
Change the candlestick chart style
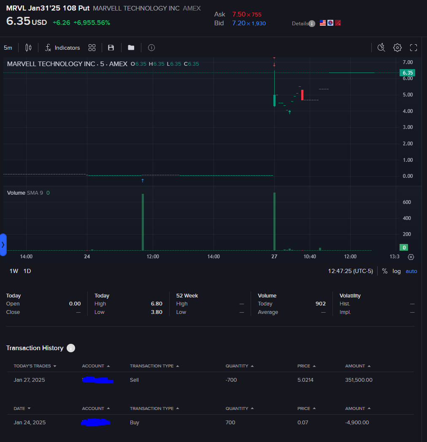click(x=28, y=48)
